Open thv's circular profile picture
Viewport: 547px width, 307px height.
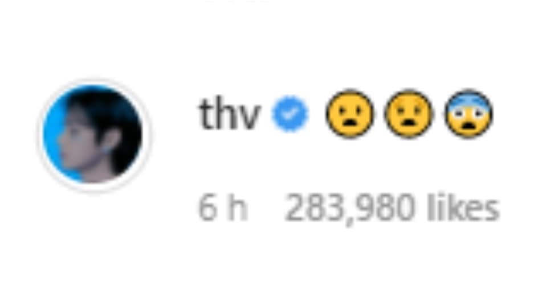click(x=94, y=135)
